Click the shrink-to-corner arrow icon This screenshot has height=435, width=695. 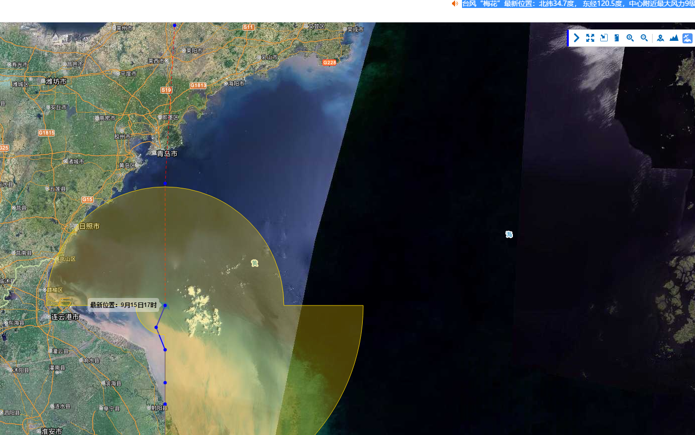604,38
